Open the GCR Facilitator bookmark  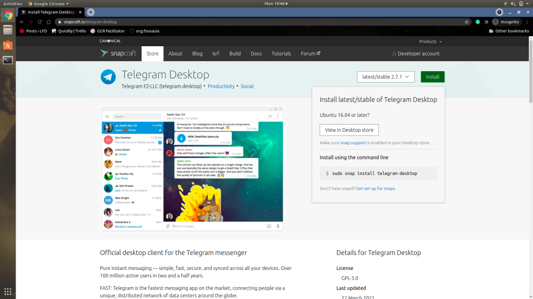[x=108, y=31]
